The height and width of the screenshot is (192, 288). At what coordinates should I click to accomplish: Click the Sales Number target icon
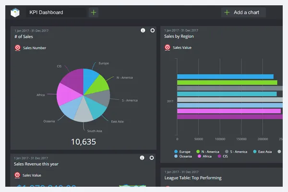(18, 48)
